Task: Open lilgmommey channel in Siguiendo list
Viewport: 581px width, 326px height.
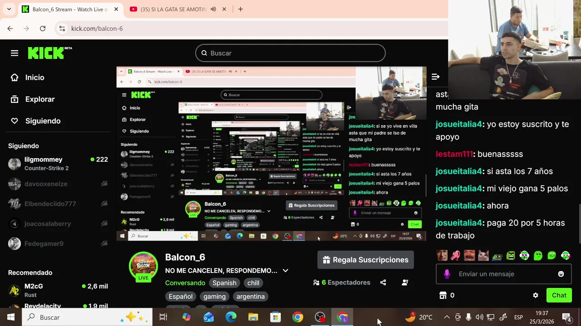Action: point(58,163)
